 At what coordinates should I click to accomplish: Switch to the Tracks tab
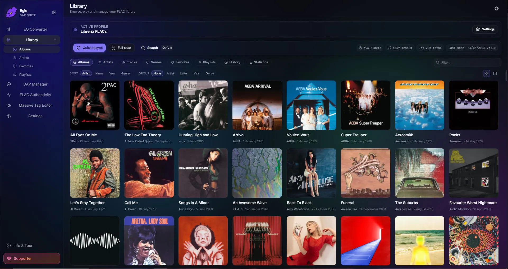130,62
